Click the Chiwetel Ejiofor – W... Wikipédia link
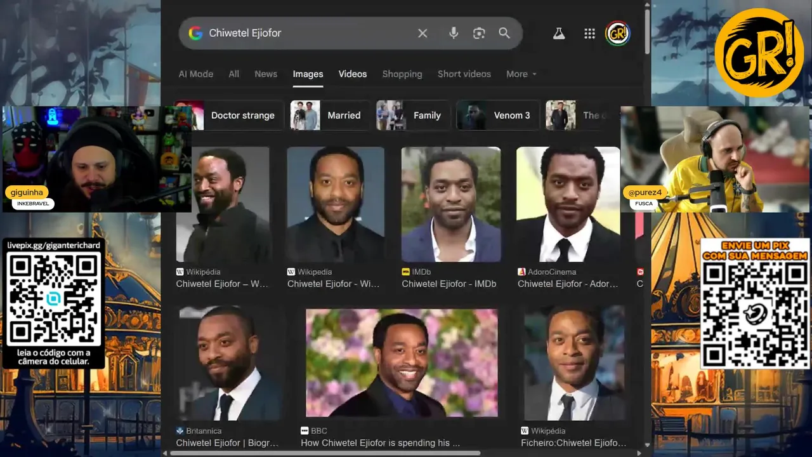 [x=222, y=284]
